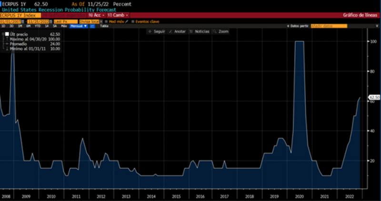Viewport: 381px width, 201px height.
Task: Click the Seguir crosshair icon
Action: [150, 31]
